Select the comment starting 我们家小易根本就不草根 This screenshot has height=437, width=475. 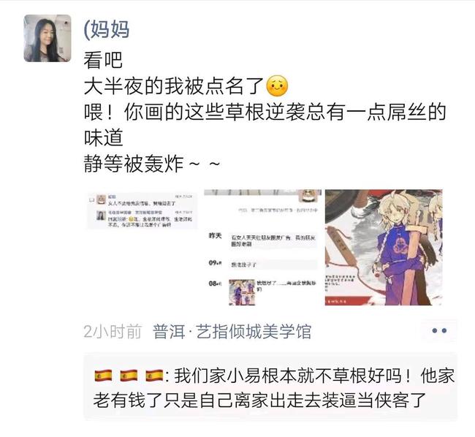[x=270, y=387]
